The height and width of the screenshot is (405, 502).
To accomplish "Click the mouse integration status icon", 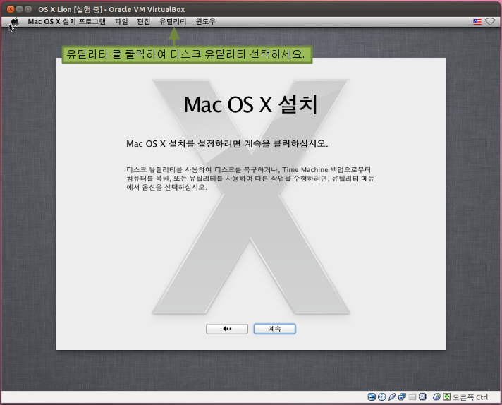I will pos(436,397).
